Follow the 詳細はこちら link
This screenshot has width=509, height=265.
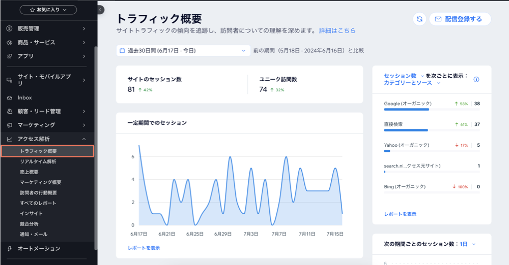click(x=337, y=30)
